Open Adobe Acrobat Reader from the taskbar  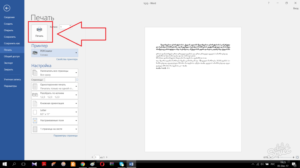pyautogui.click(x=44, y=164)
